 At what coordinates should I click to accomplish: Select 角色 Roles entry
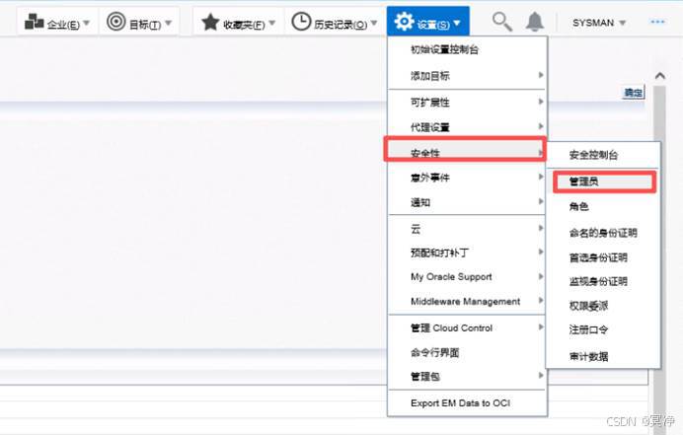[x=603, y=206]
